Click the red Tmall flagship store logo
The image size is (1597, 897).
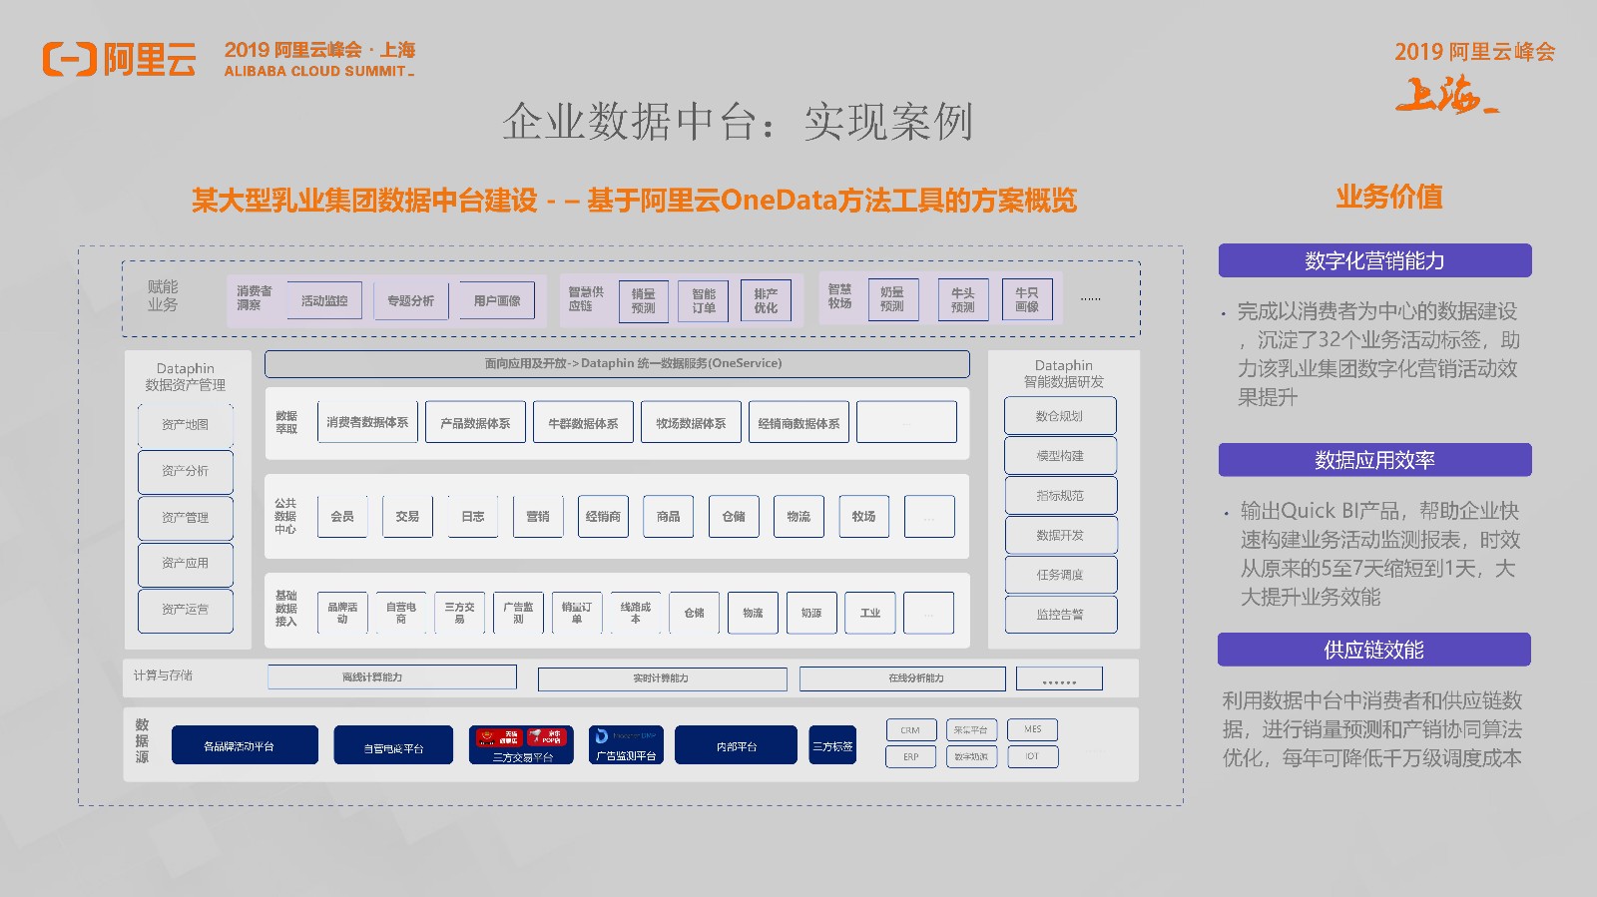pos(497,737)
